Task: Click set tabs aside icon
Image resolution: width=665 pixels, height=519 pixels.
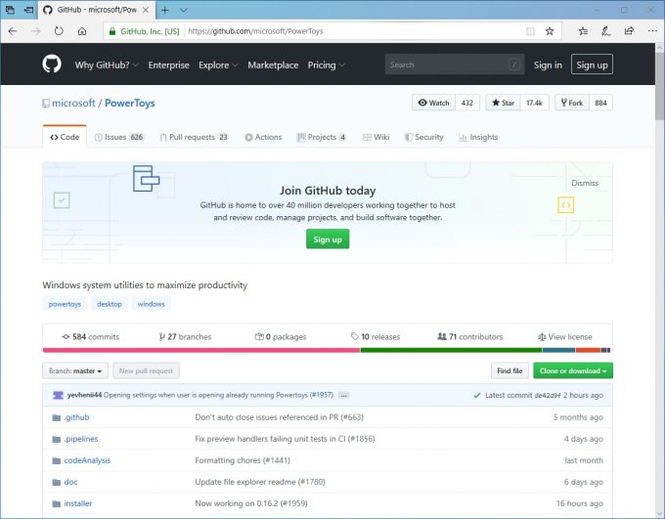Action: coord(28,10)
